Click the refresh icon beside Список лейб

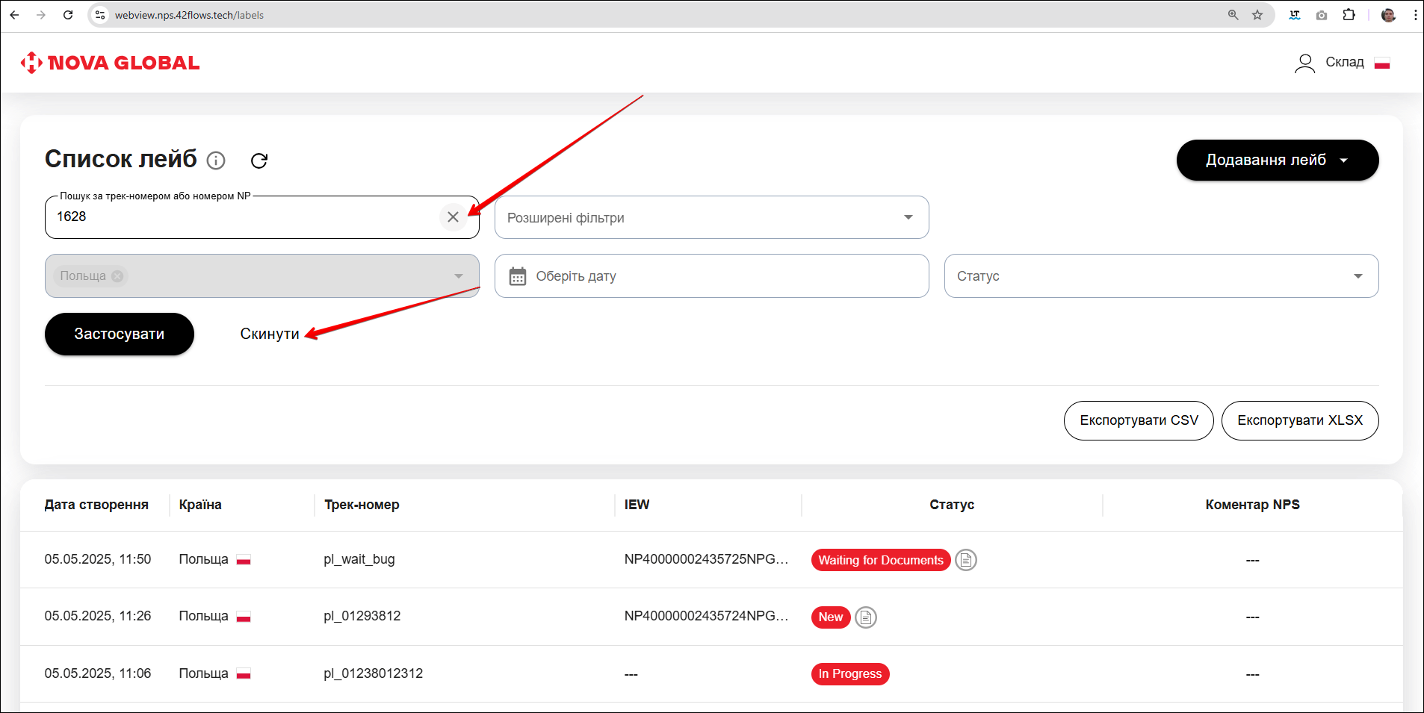click(x=259, y=161)
